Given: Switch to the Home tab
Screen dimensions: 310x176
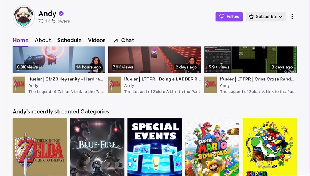Looking at the screenshot, I should [x=21, y=40].
